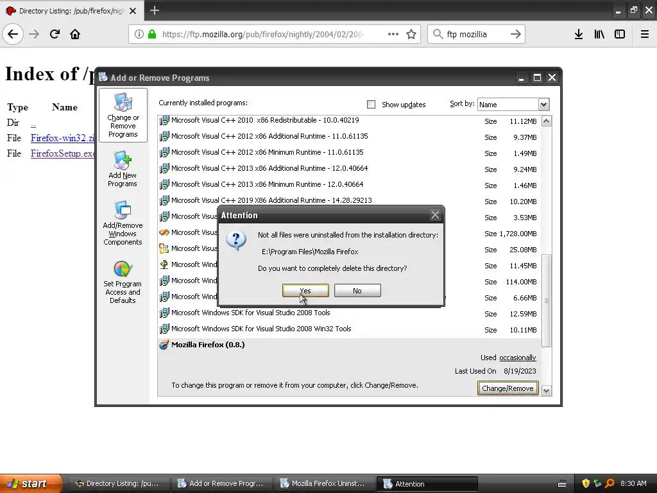Viewport: 657px width, 493px height.
Task: Open Set Program Access and Defaults icon
Action: tap(123, 282)
